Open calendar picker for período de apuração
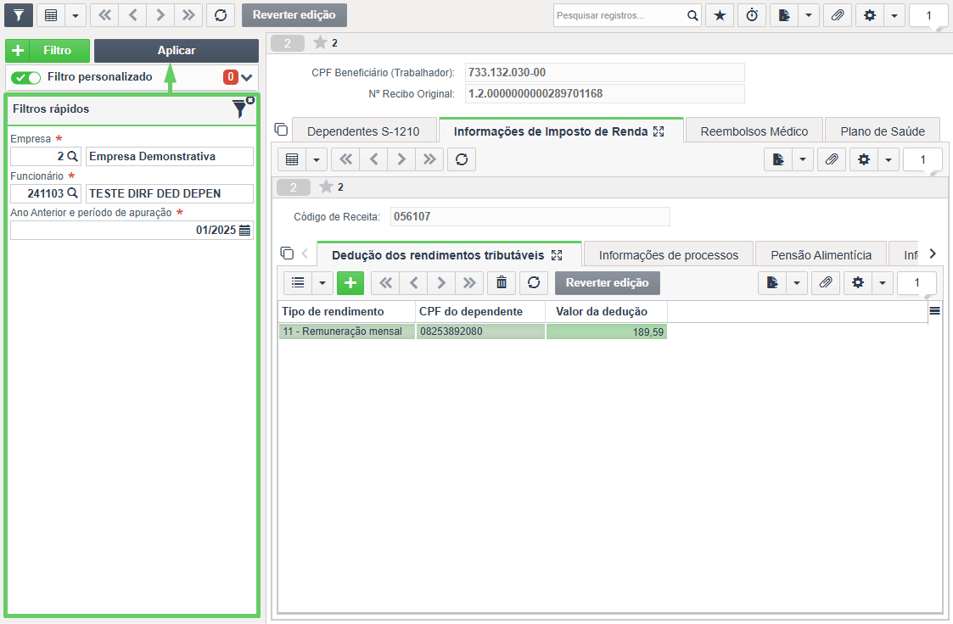 coord(245,230)
